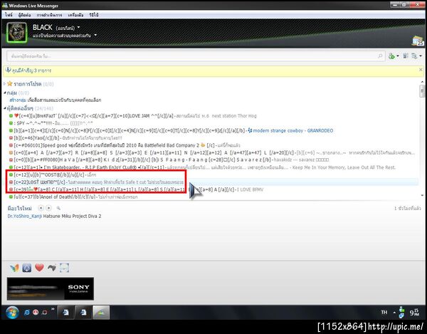Click the MSN butterfly icon
Image resolution: width=427 pixels, height=334 pixels.
click(15, 268)
